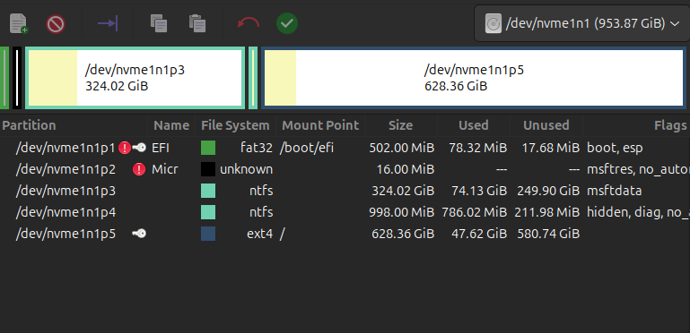Select nvme1n1p3 block in disk map
The image size is (690, 333).
point(135,78)
